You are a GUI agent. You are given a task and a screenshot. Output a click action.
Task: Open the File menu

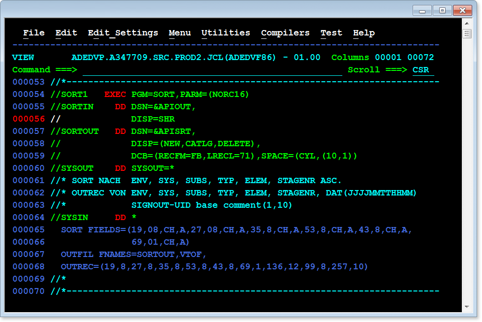[x=33, y=33]
